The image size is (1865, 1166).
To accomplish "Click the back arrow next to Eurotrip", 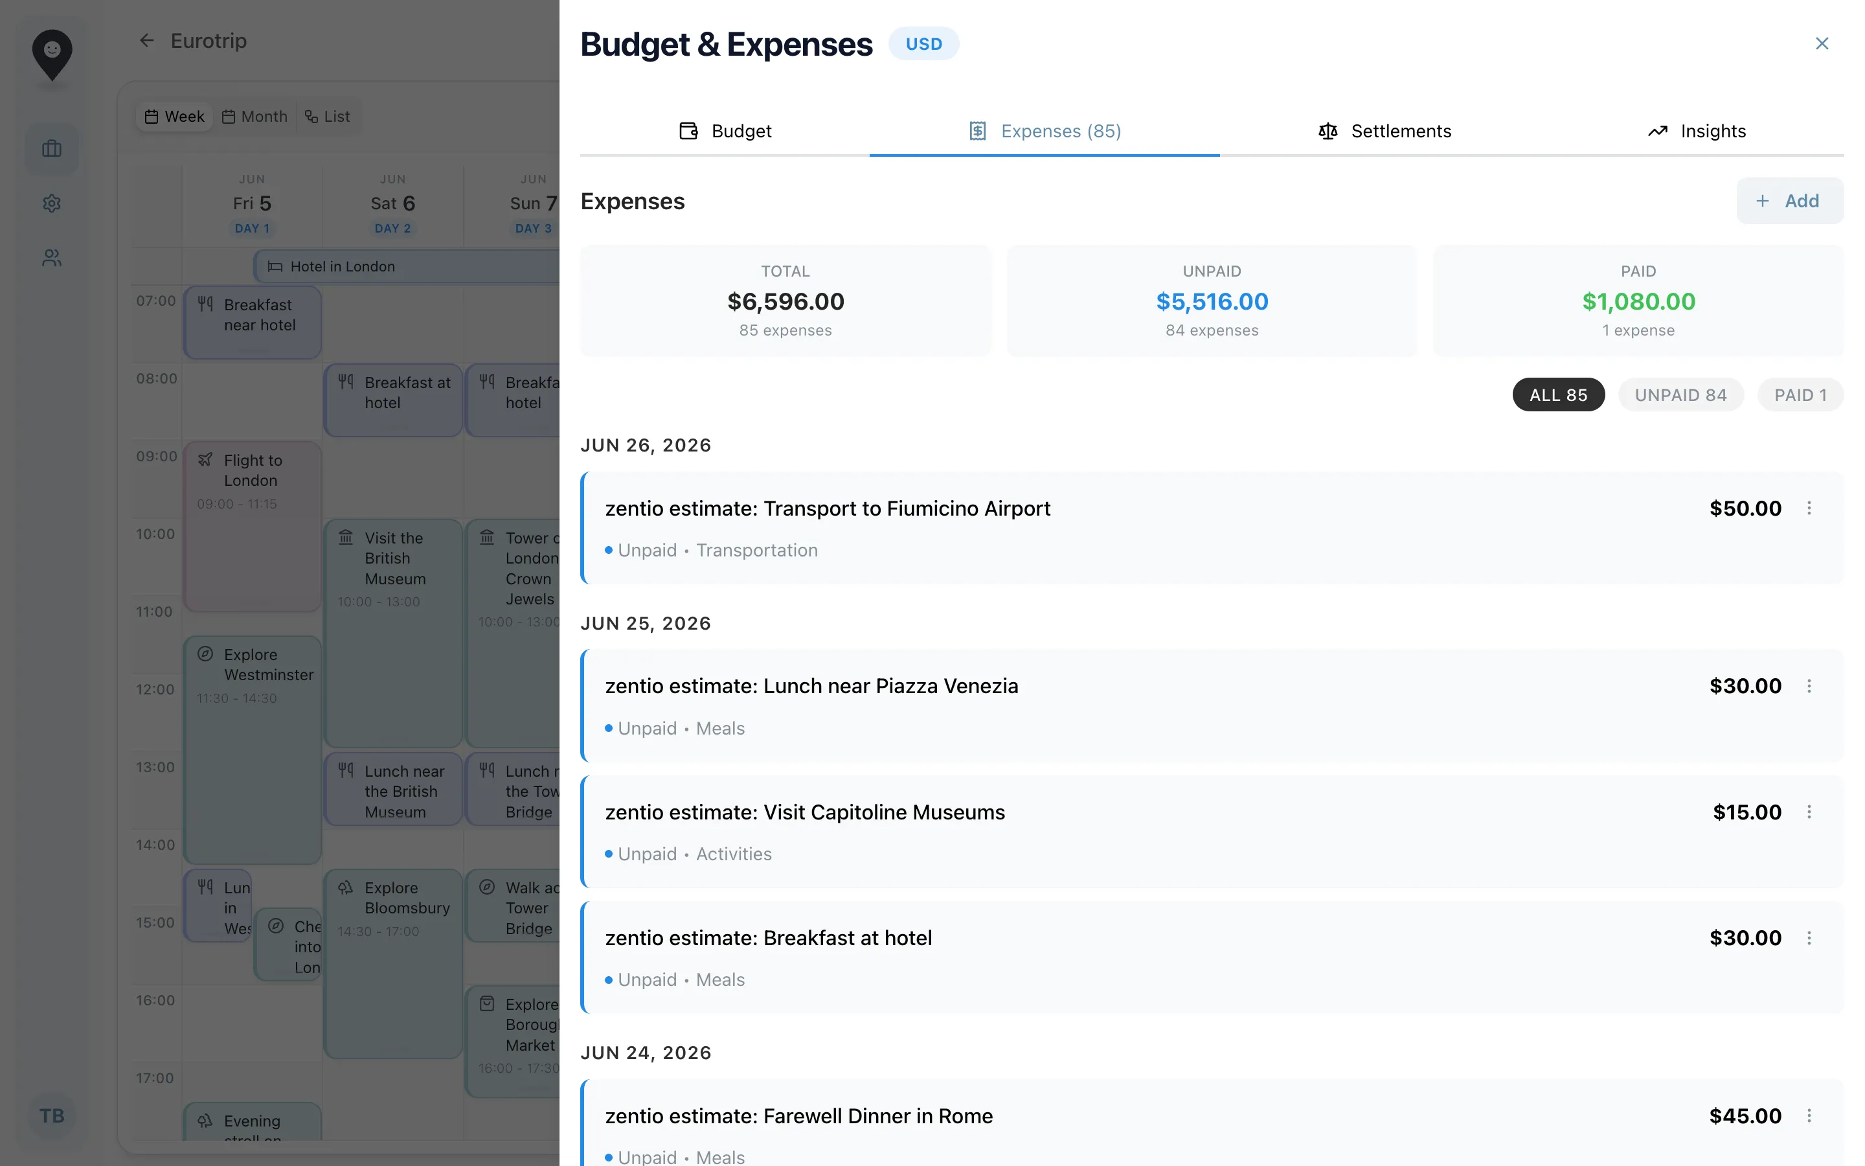I will click(x=146, y=40).
